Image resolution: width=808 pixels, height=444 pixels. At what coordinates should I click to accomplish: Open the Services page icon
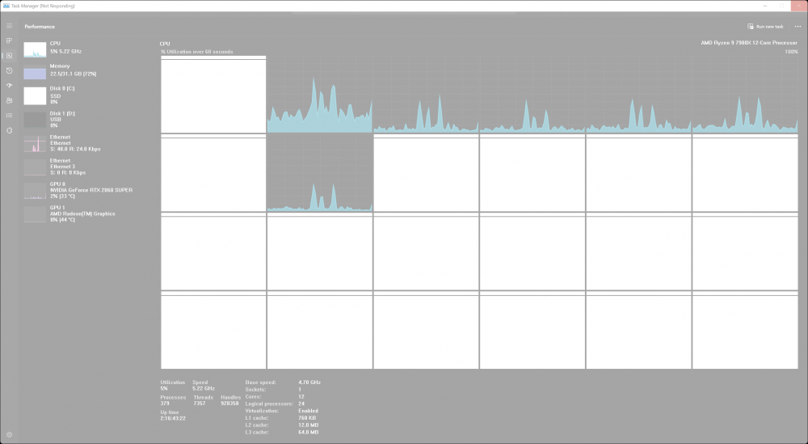click(x=9, y=130)
